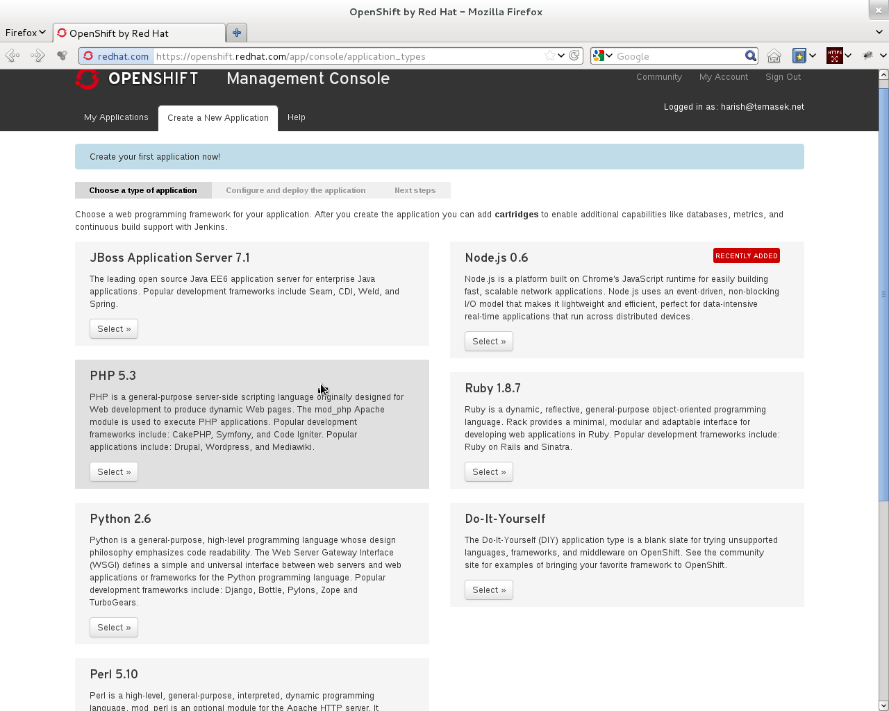Open the My Account link
The width and height of the screenshot is (889, 711).
coord(724,77)
